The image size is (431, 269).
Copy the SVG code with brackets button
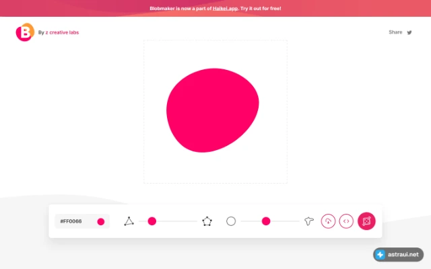[x=346, y=221]
